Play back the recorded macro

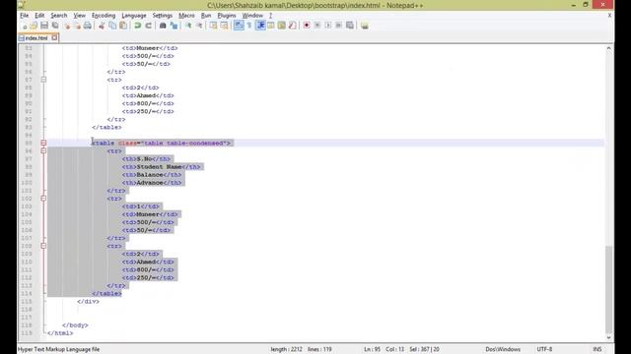[x=328, y=26]
